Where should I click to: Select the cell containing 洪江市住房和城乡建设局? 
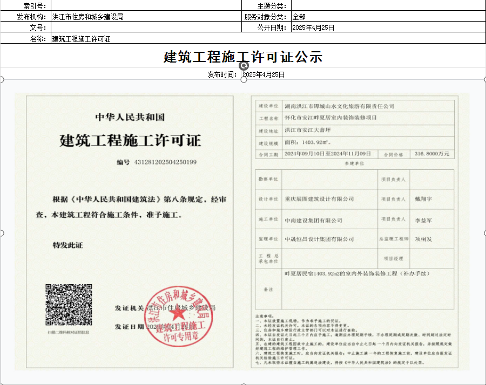(x=146, y=17)
